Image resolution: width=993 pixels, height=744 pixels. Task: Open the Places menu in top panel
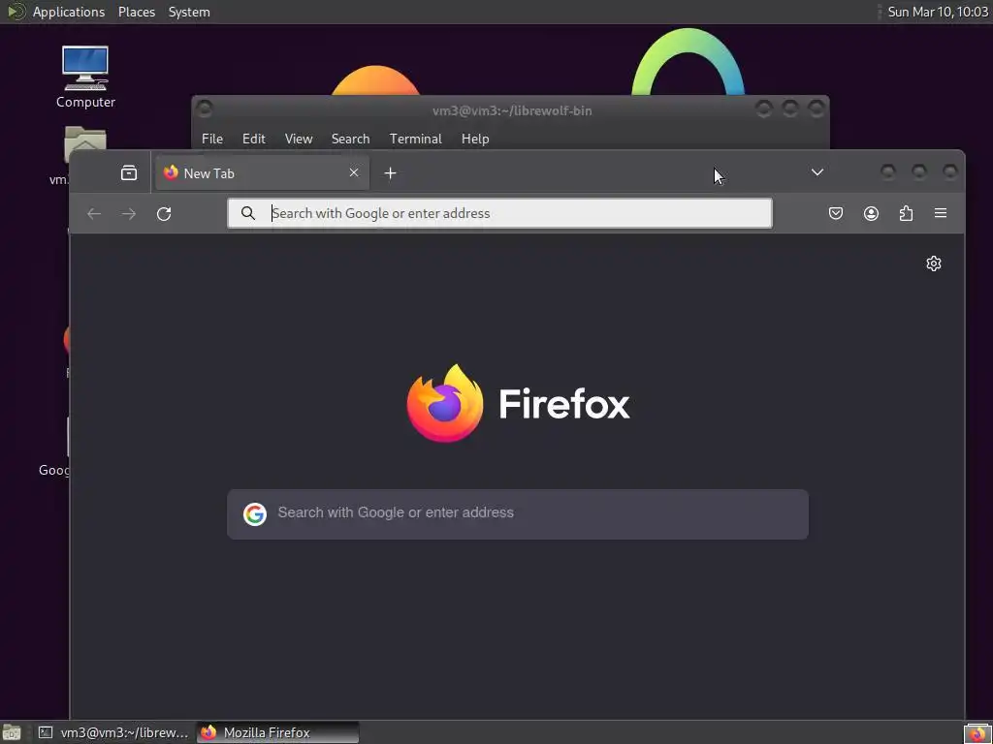136,12
